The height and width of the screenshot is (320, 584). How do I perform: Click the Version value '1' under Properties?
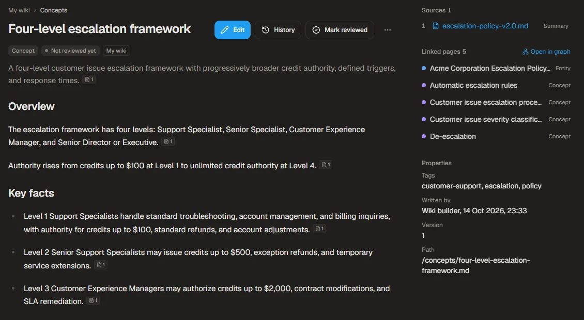[423, 235]
